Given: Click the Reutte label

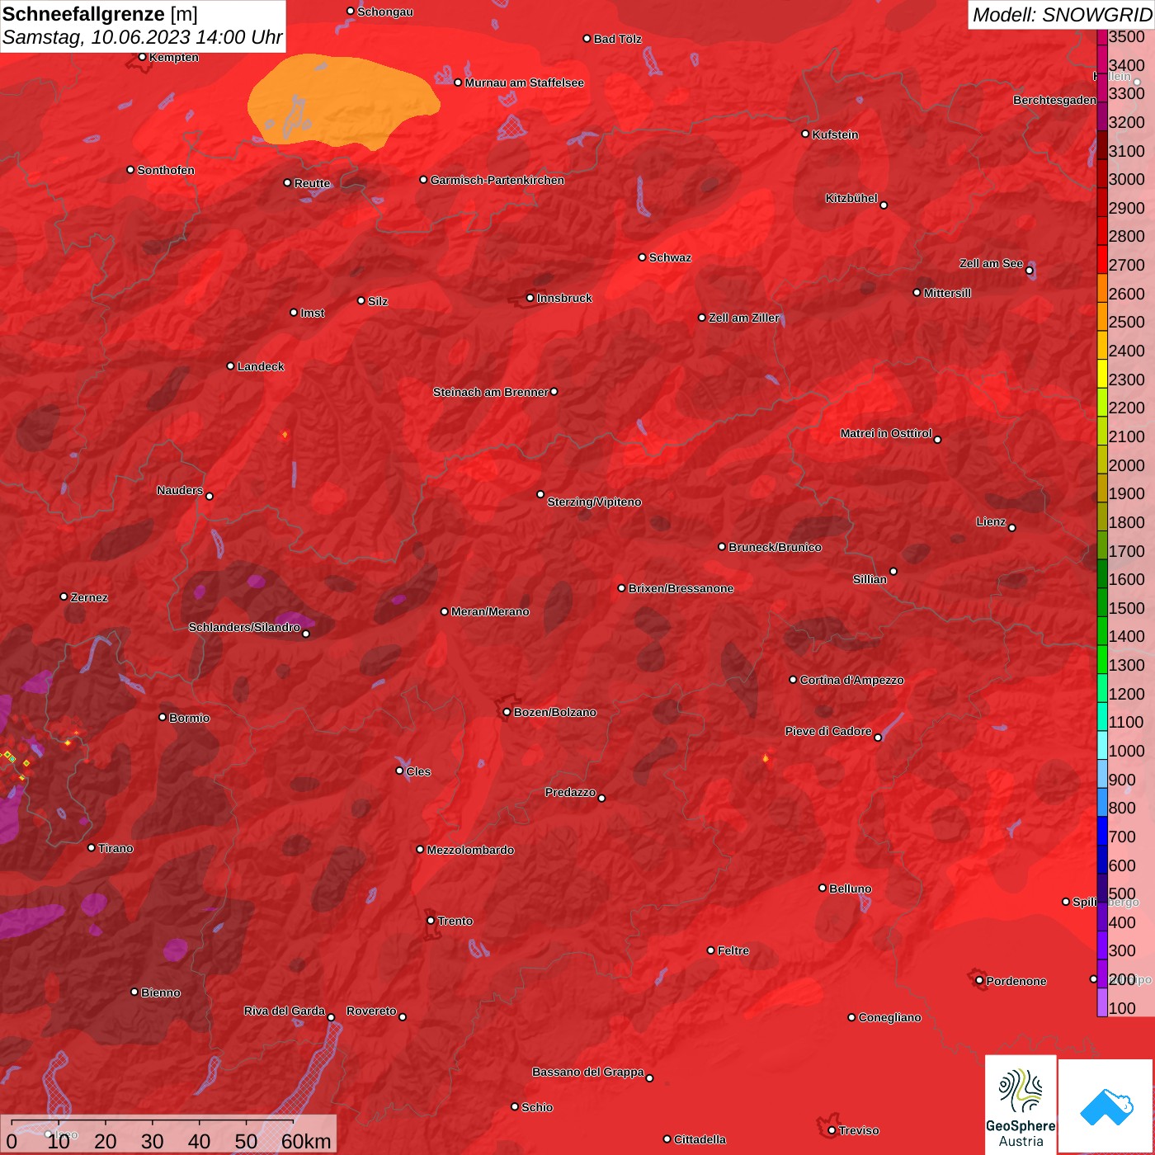Looking at the screenshot, I should click(313, 183).
